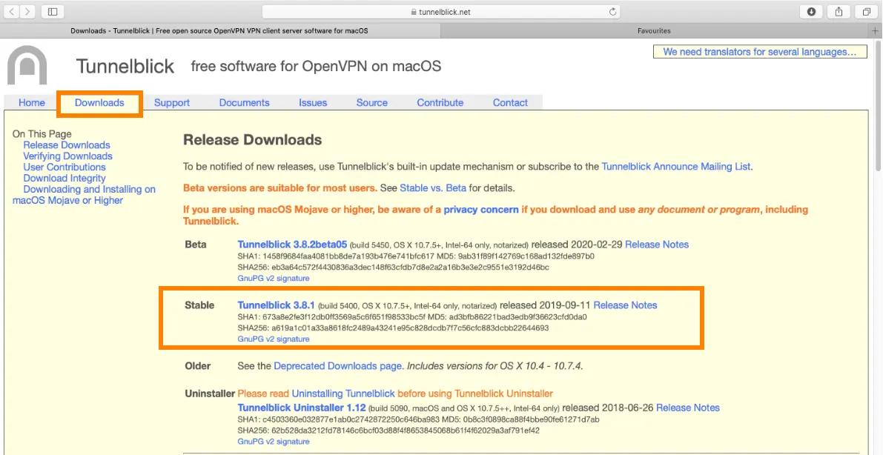This screenshot has width=883, height=455.
Task: Click the Tunnelblick tunnel logo
Action: [27, 65]
